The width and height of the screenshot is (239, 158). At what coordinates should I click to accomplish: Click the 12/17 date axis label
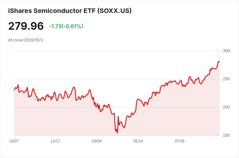55,141
